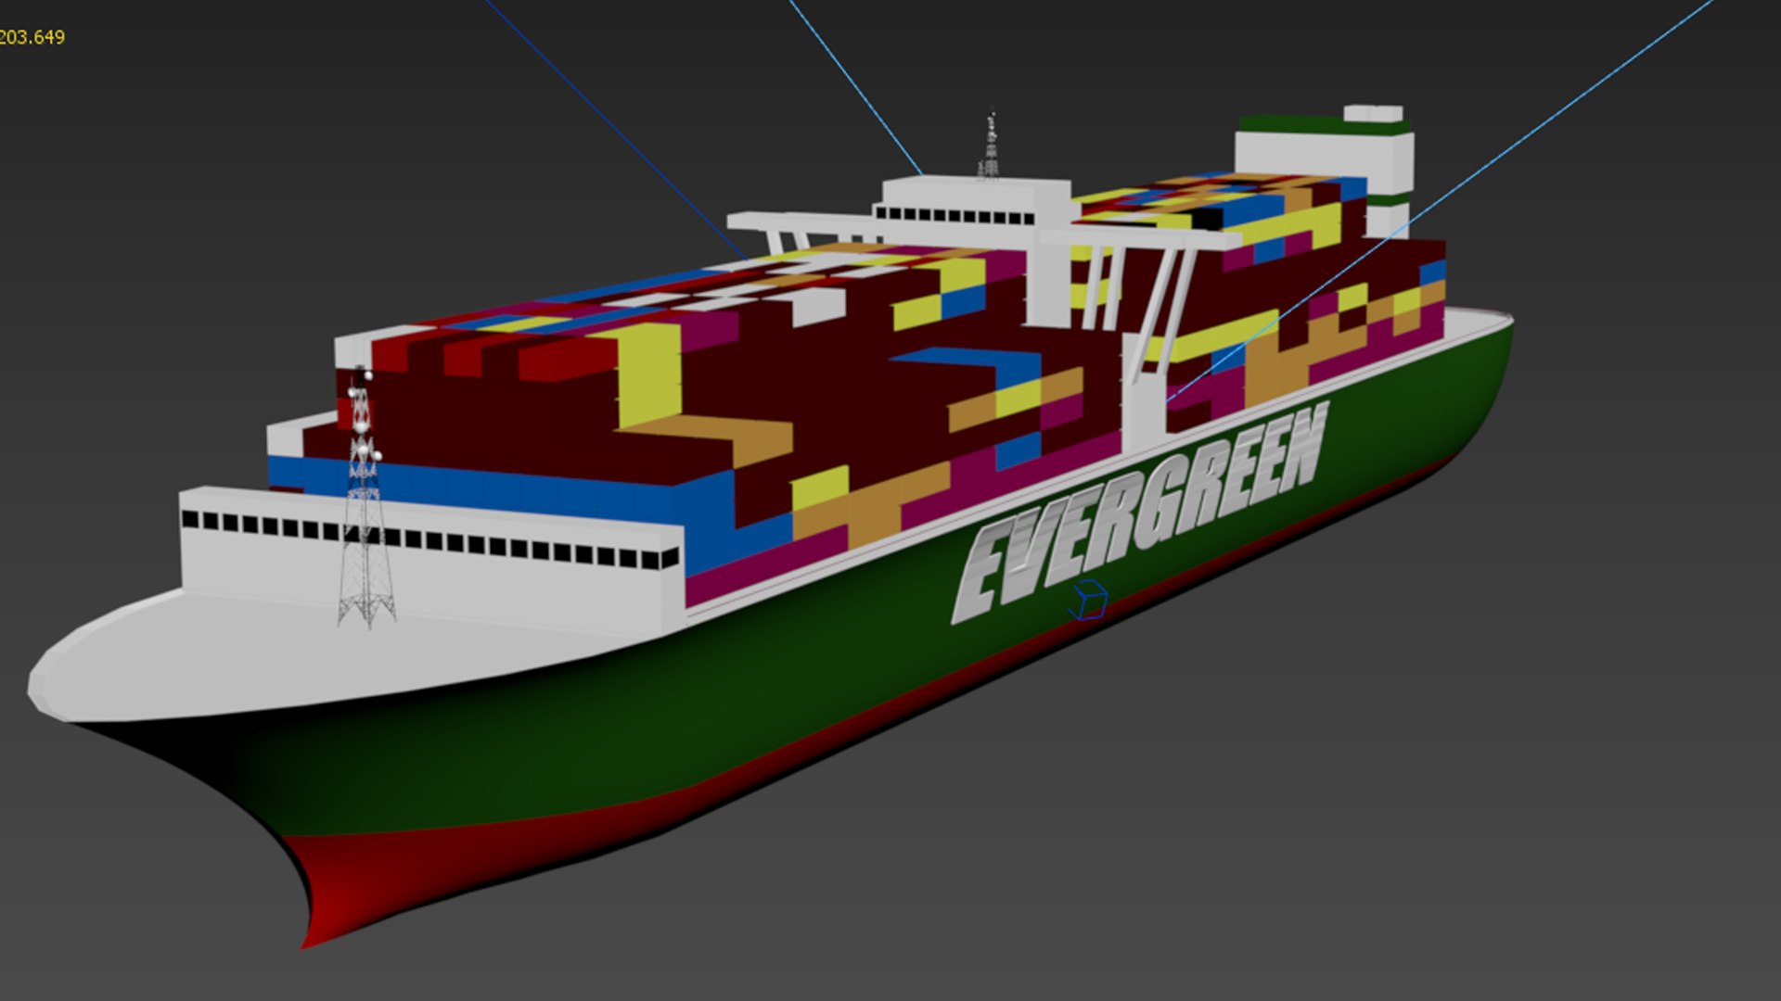Select the antenna mast atop the bridge
Viewport: 1781px width, 1001px height.
coord(990,143)
